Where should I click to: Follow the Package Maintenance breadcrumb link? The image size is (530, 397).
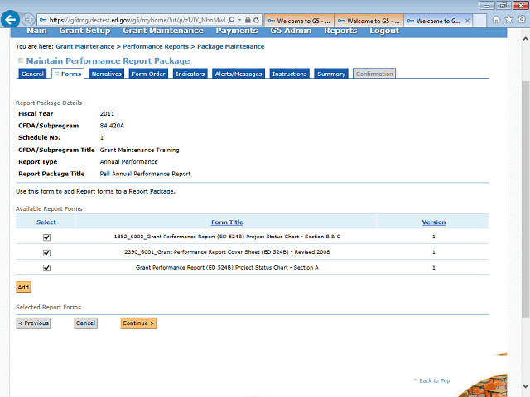[x=231, y=46]
